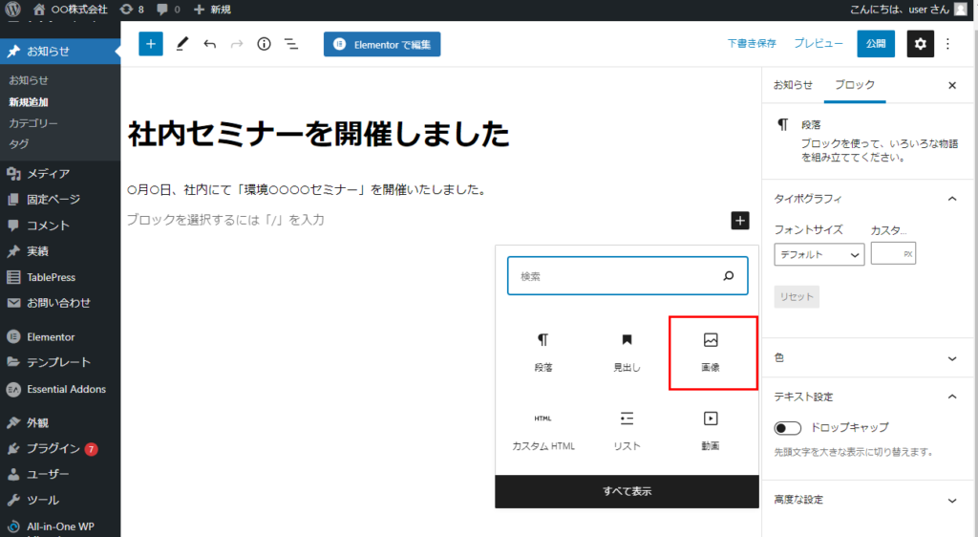Viewport: 978px width, 537px height.
Task: Insert a リスト (list) block
Action: click(x=627, y=430)
